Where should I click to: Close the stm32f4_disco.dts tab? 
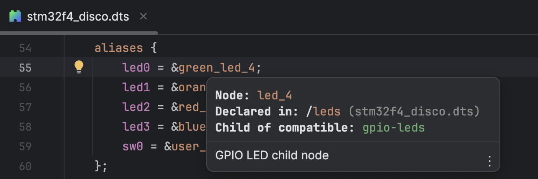pyautogui.click(x=143, y=17)
